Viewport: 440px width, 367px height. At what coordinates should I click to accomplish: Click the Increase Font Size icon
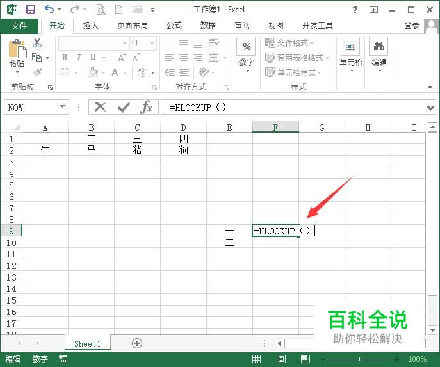coord(122,58)
